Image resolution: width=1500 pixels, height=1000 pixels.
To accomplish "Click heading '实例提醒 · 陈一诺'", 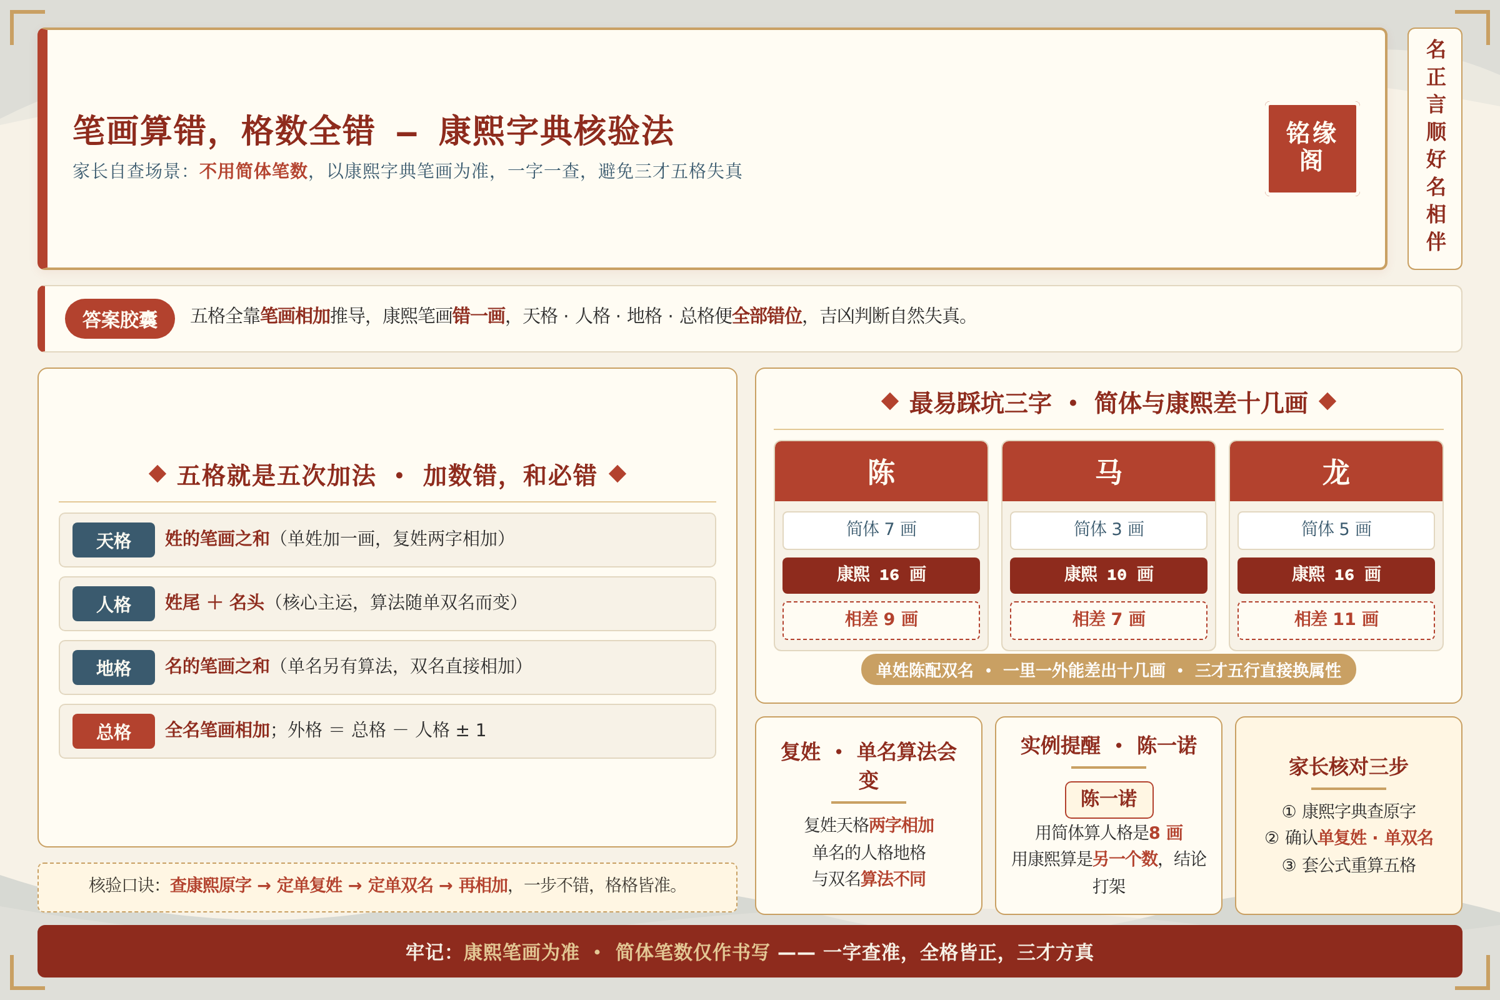I will point(1108,746).
